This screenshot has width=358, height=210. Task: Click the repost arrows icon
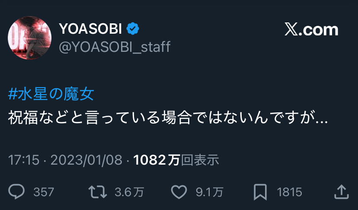coord(97,191)
